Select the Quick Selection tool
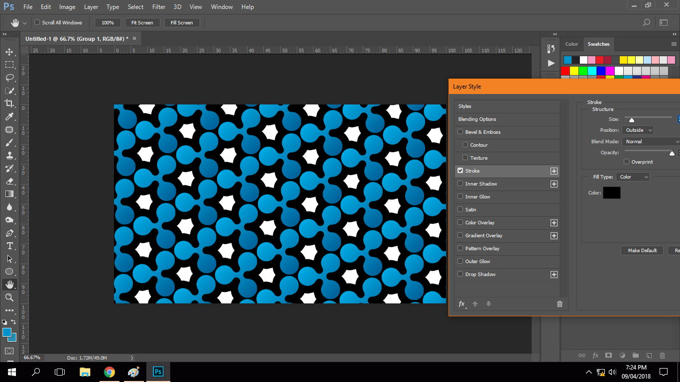Viewport: 680px width, 382px height. (x=9, y=91)
